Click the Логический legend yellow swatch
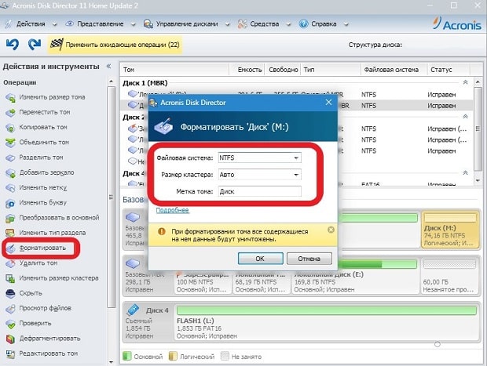The image size is (487, 366). [x=173, y=356]
